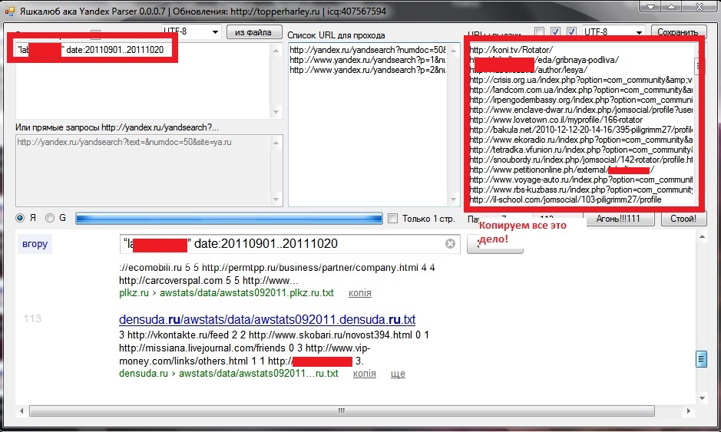This screenshot has height=432, width=721.
Task: Select the yandsearch?p=1 URL line
Action: tap(368, 60)
